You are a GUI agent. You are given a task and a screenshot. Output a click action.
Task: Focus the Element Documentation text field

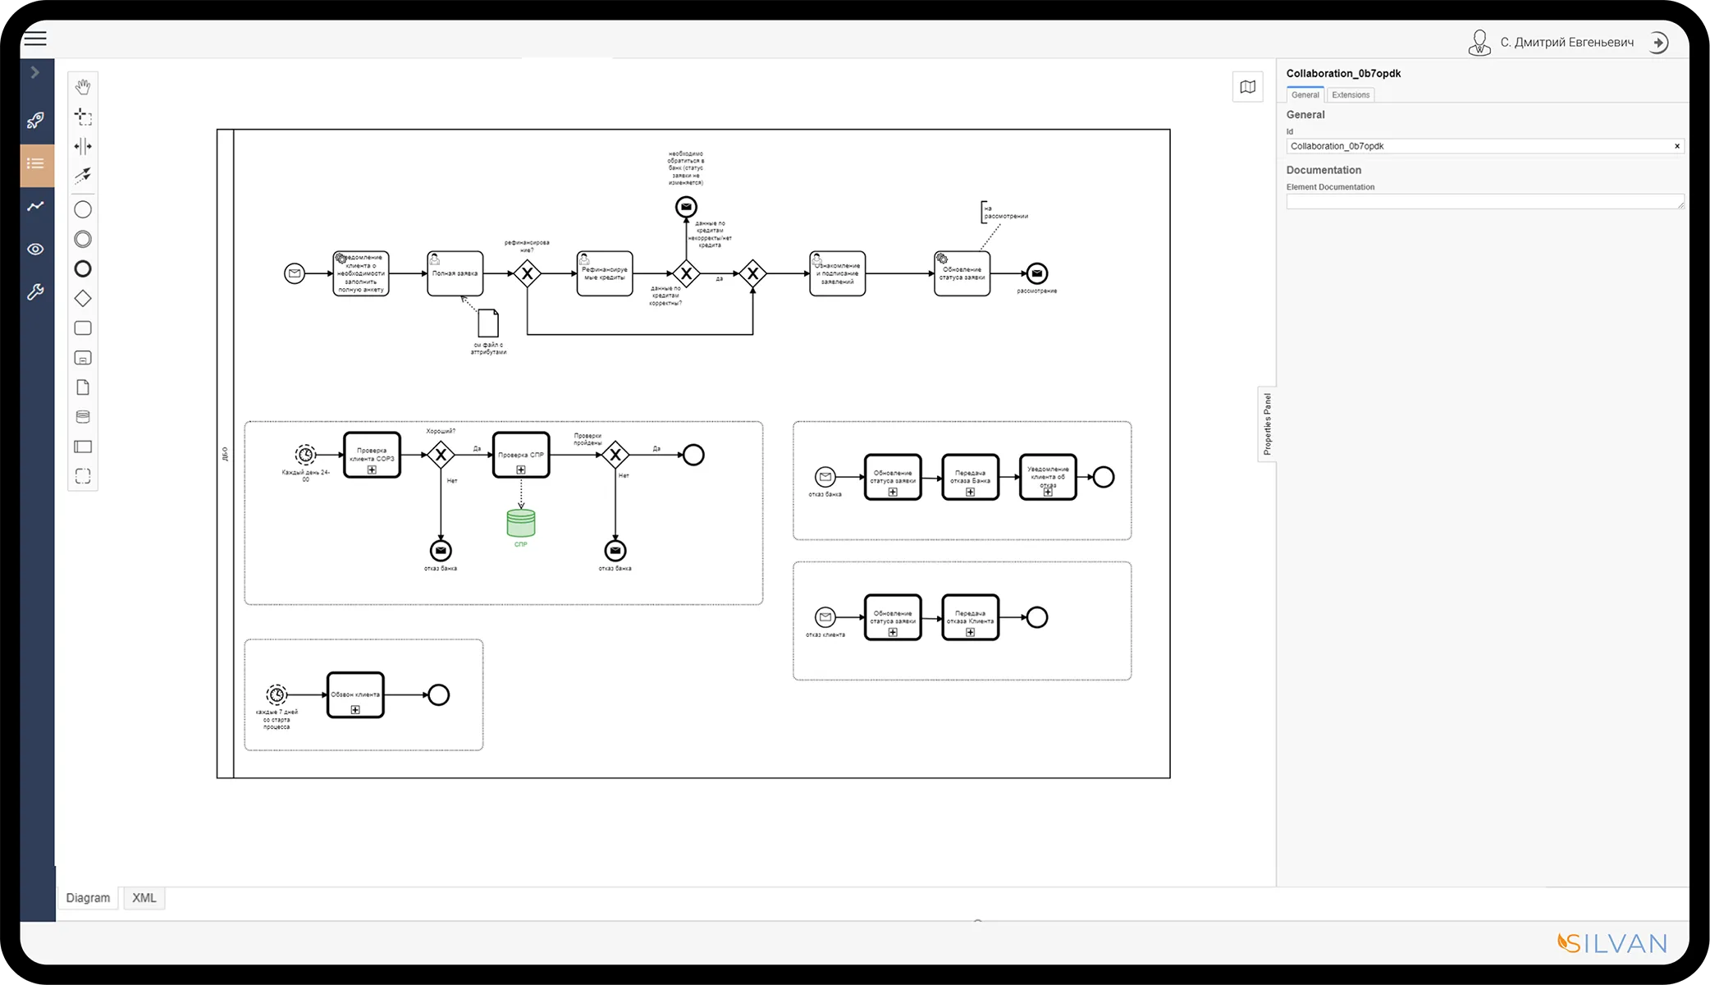(1485, 201)
